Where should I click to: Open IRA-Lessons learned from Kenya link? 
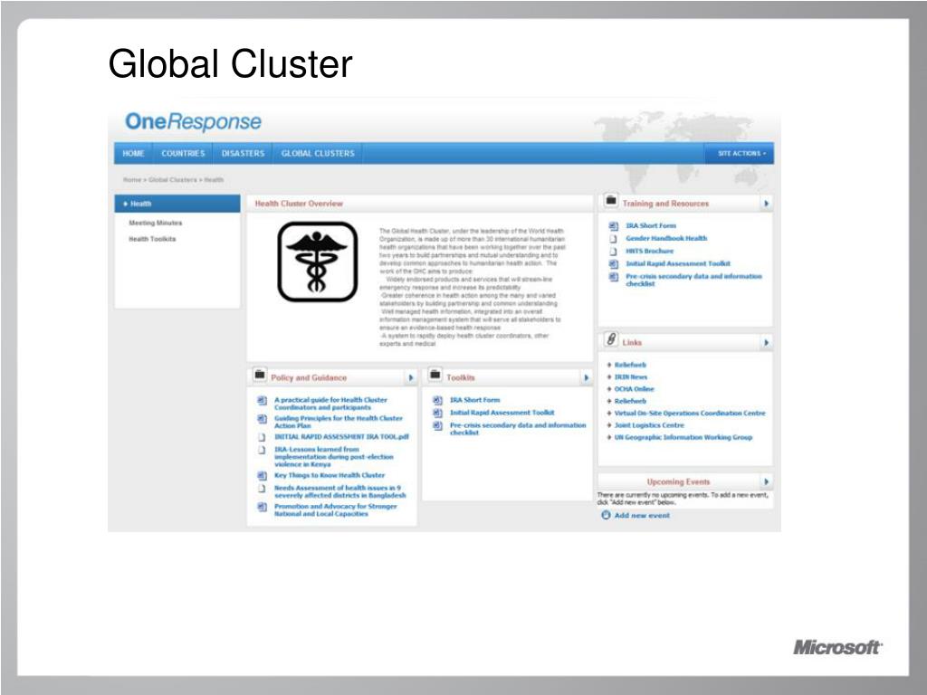[x=333, y=457]
